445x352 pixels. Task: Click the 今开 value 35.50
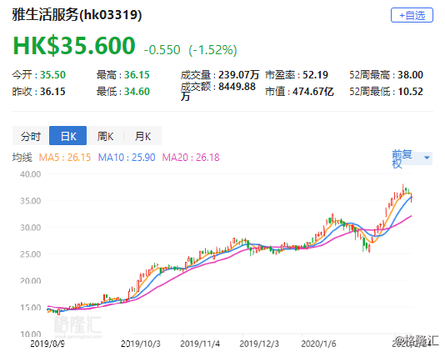coord(52,75)
